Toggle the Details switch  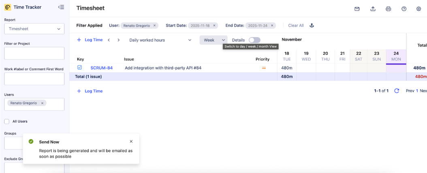coord(254,40)
